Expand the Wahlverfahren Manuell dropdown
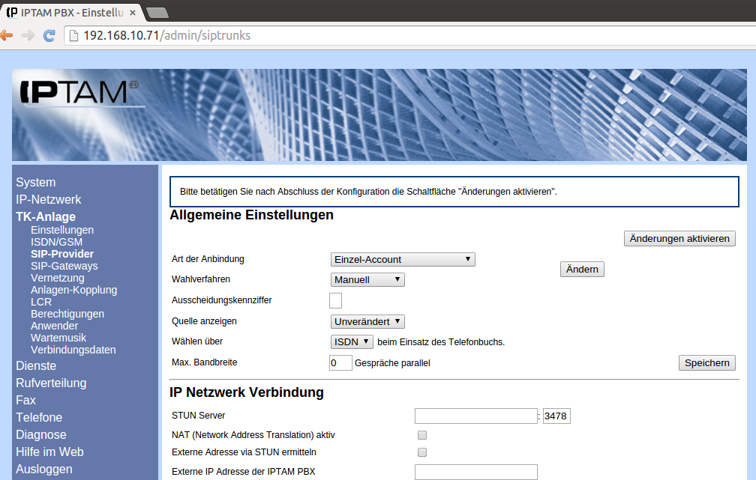Screen dimensions: 756x480 click(x=367, y=279)
